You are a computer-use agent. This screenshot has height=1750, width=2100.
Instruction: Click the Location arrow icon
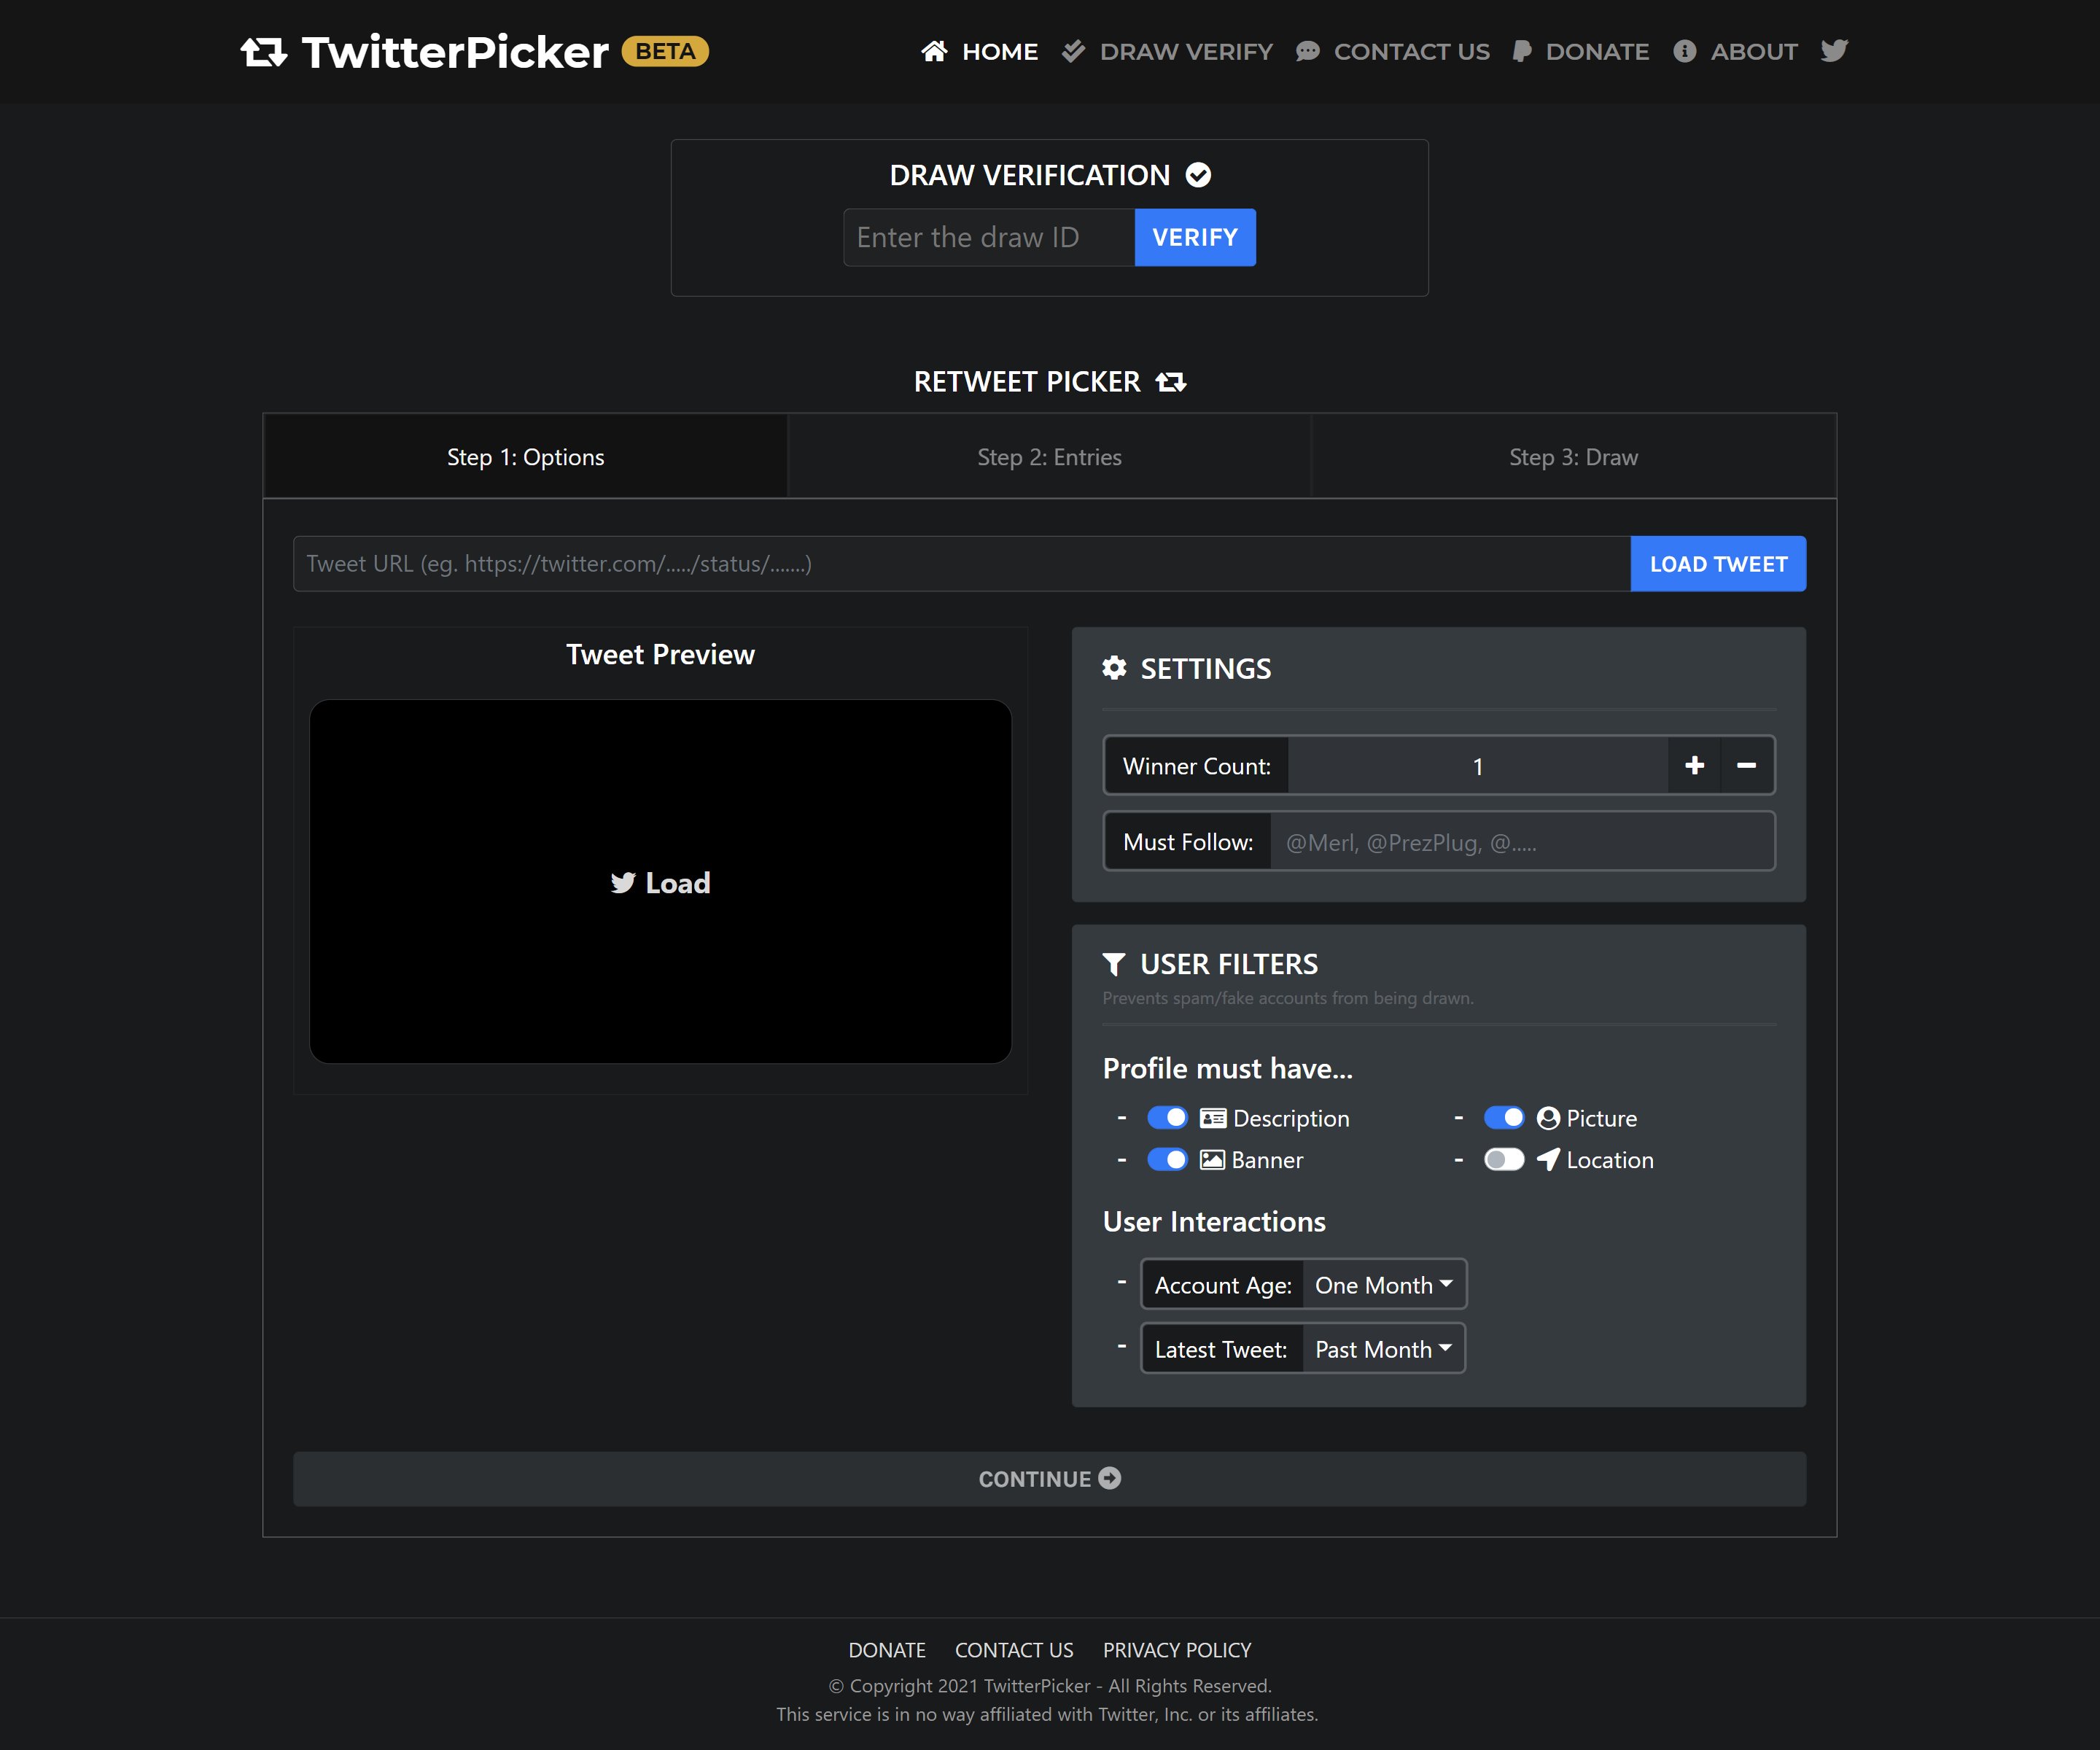pyautogui.click(x=1548, y=1159)
